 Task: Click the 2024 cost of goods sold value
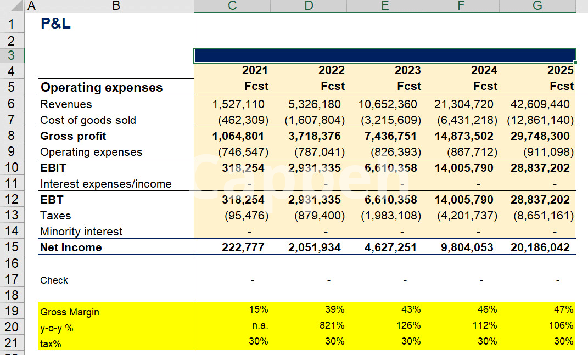point(467,120)
